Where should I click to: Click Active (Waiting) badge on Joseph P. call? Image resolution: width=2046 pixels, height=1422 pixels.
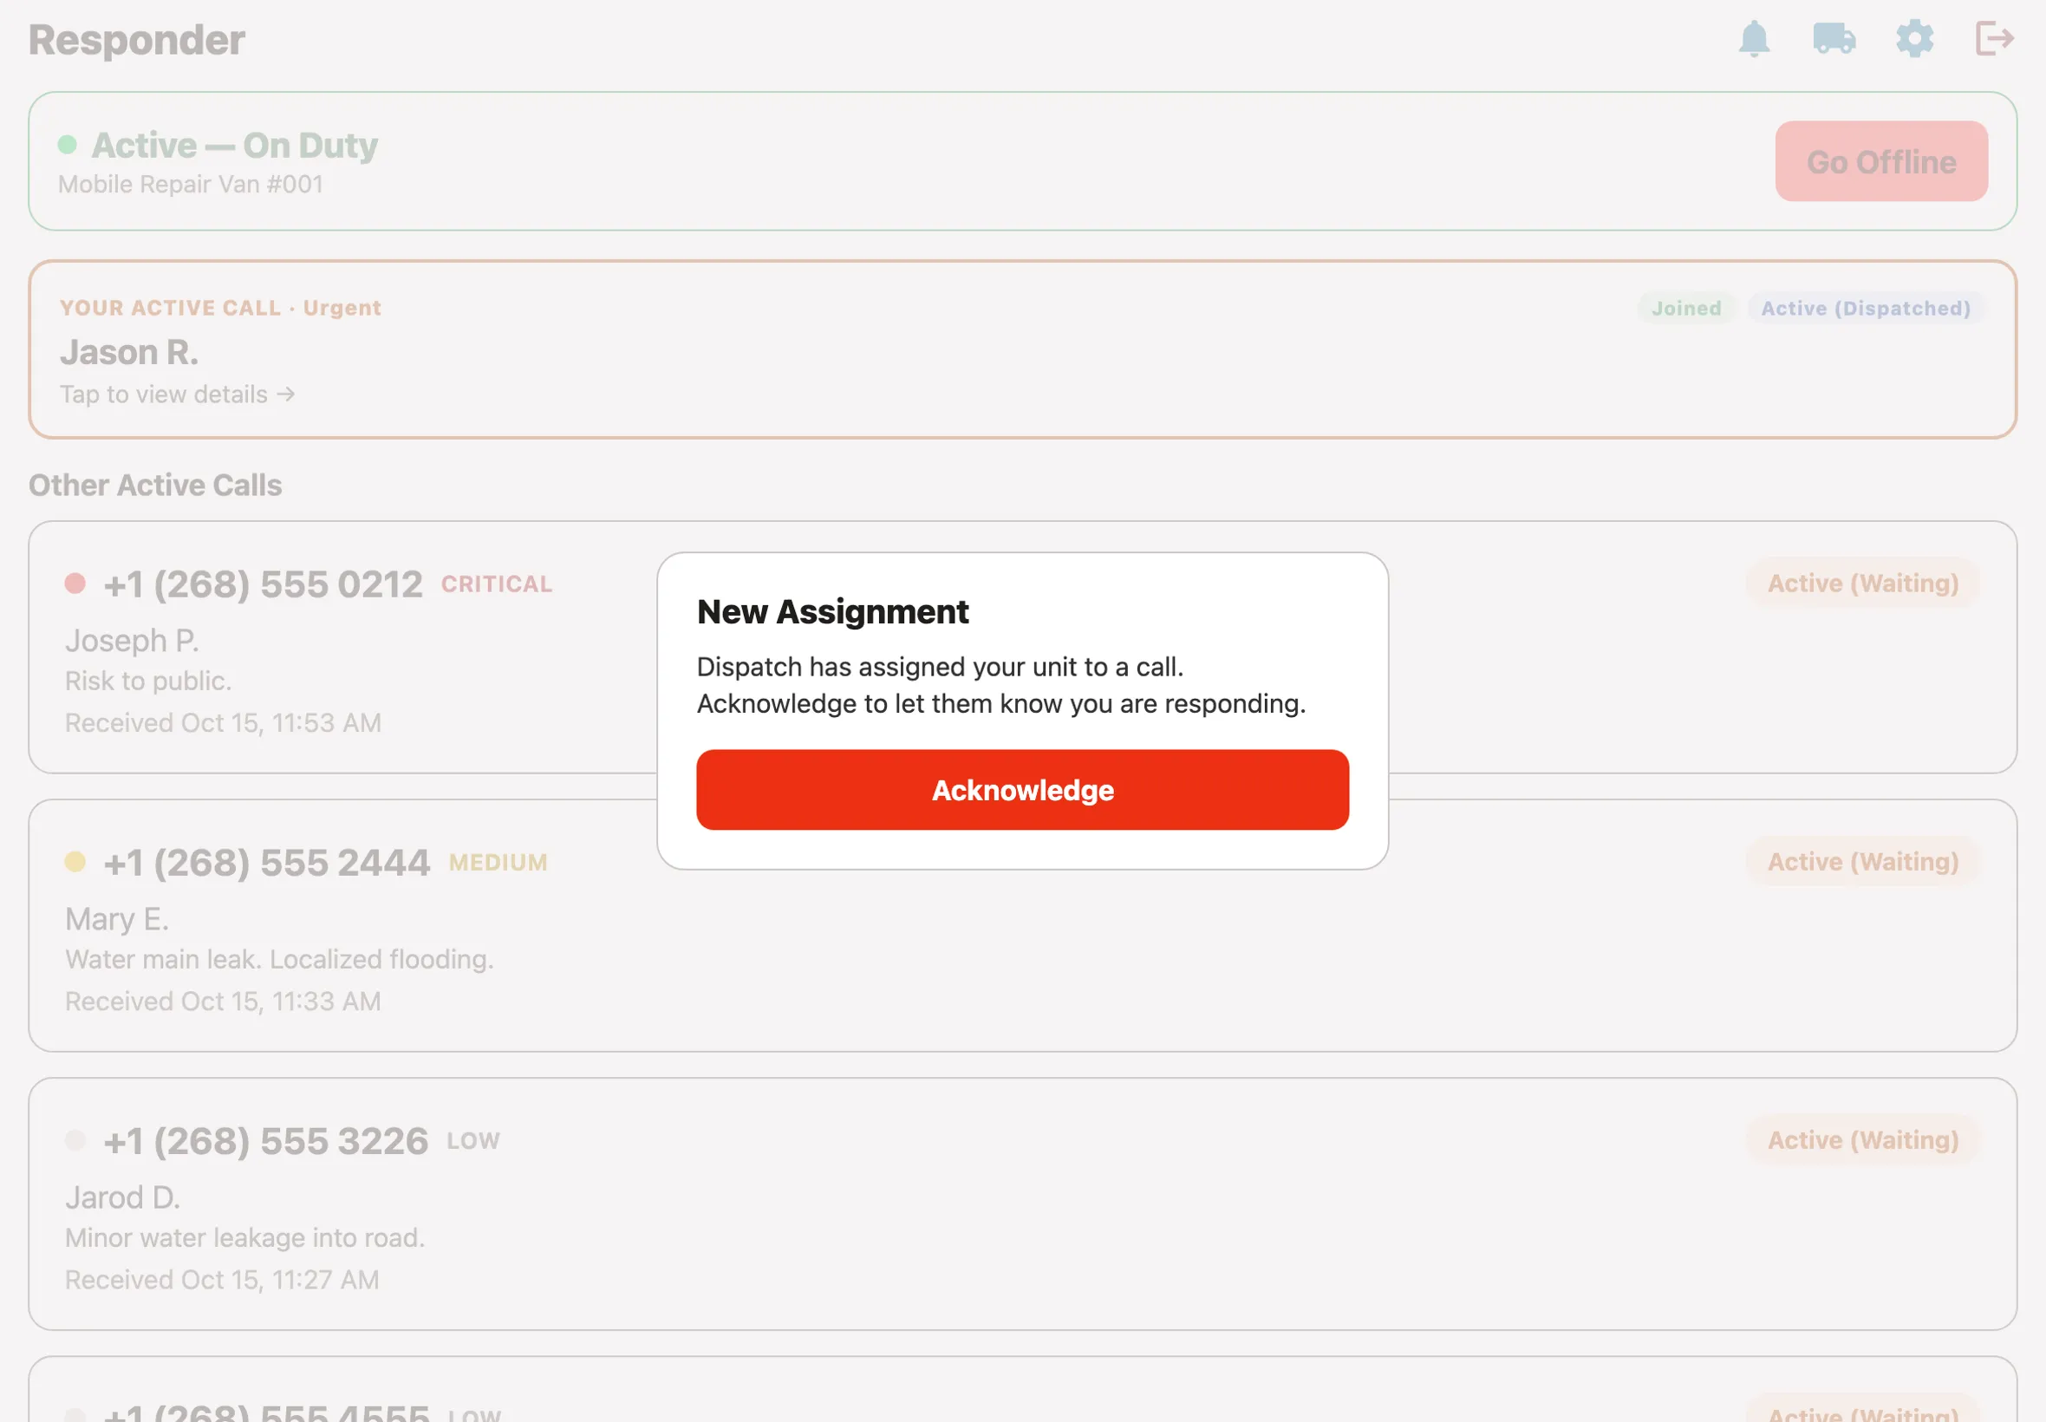[1862, 584]
